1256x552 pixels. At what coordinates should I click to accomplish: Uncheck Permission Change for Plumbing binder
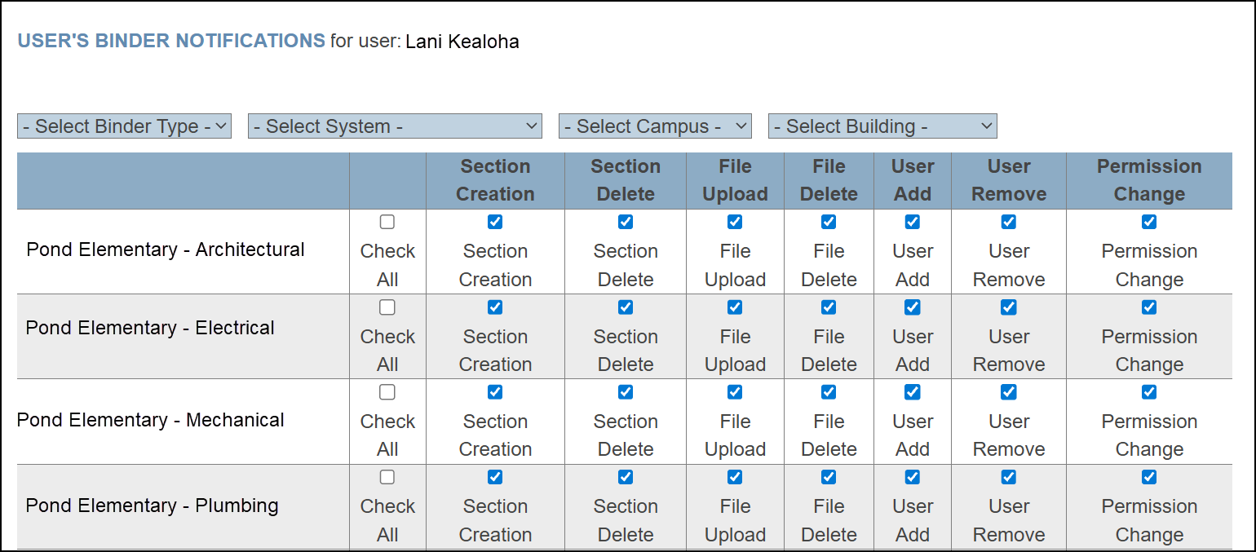tap(1149, 477)
